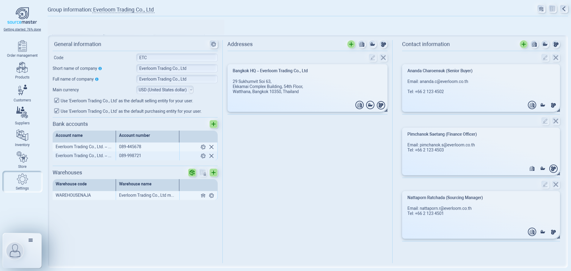The height and width of the screenshot is (271, 571).
Task: Open settings for bank account 089-445678
Action: coord(203,147)
